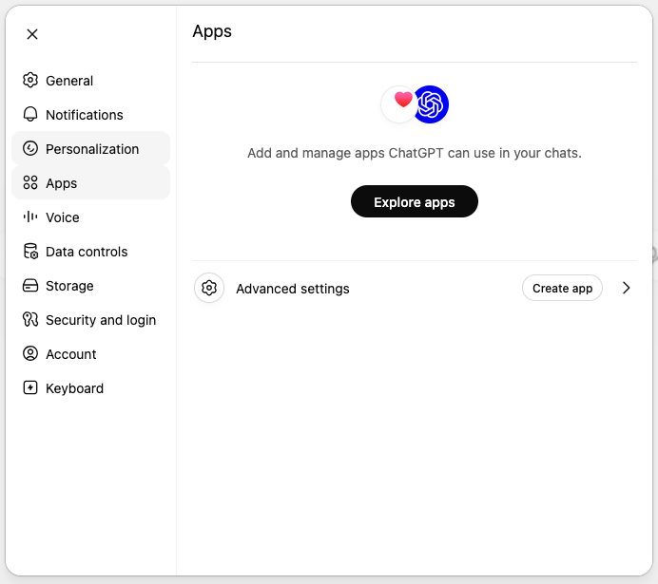Click the Create app button

(x=562, y=288)
